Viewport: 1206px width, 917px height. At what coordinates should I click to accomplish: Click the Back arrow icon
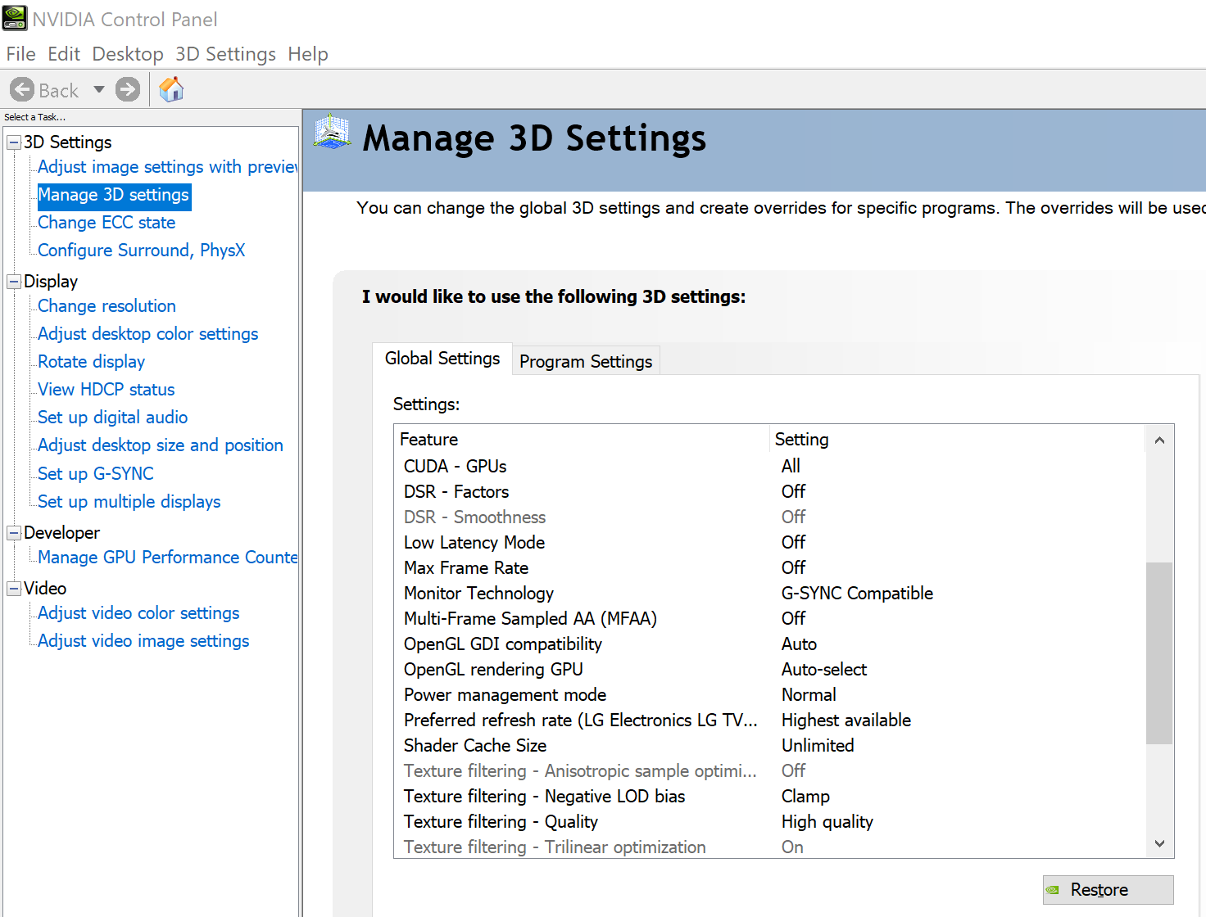pos(22,89)
